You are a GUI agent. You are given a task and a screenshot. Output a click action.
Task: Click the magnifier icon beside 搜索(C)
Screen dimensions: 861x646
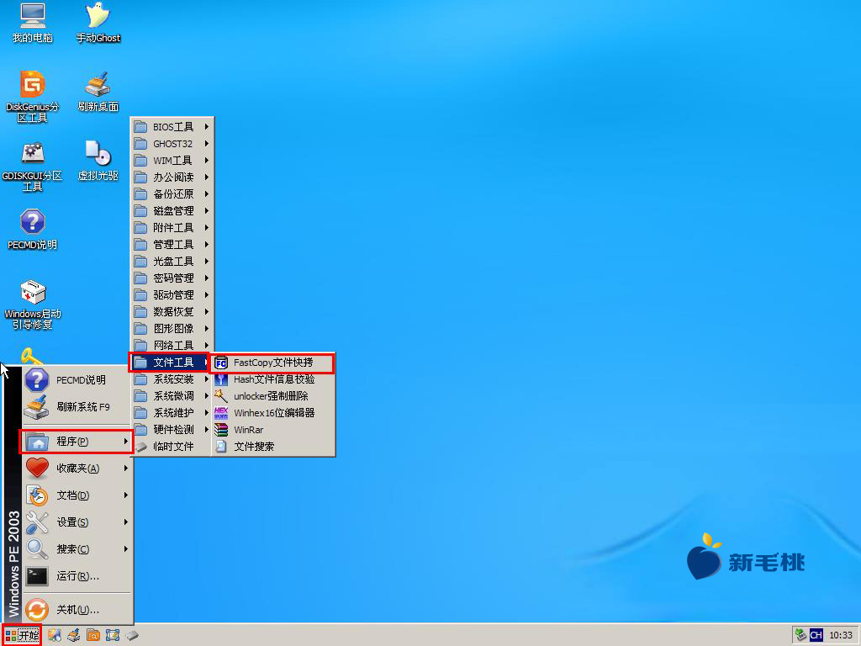[x=37, y=548]
